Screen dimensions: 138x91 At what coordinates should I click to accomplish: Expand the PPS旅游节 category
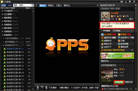coord(2,11)
